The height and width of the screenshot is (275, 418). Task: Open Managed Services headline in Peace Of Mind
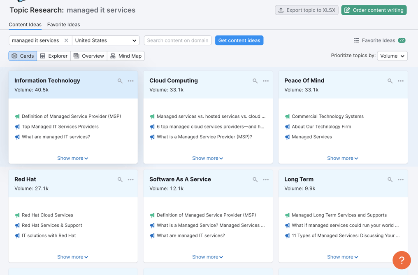click(311, 137)
